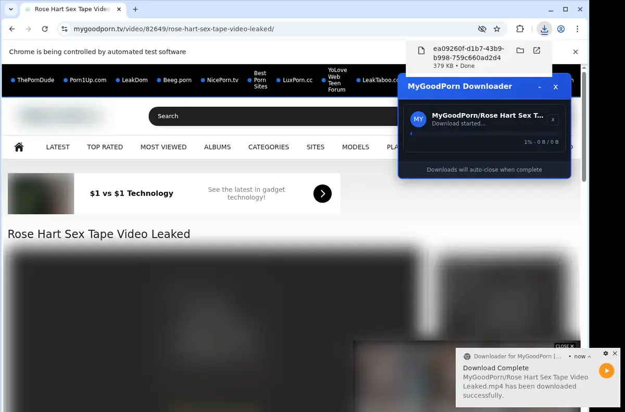Show downloaded file in folder
This screenshot has width=625, height=412.
tap(520, 51)
